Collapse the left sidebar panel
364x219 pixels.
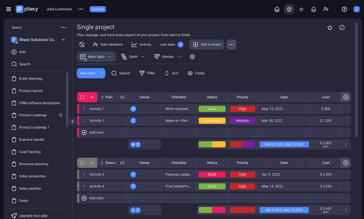click(x=73, y=122)
